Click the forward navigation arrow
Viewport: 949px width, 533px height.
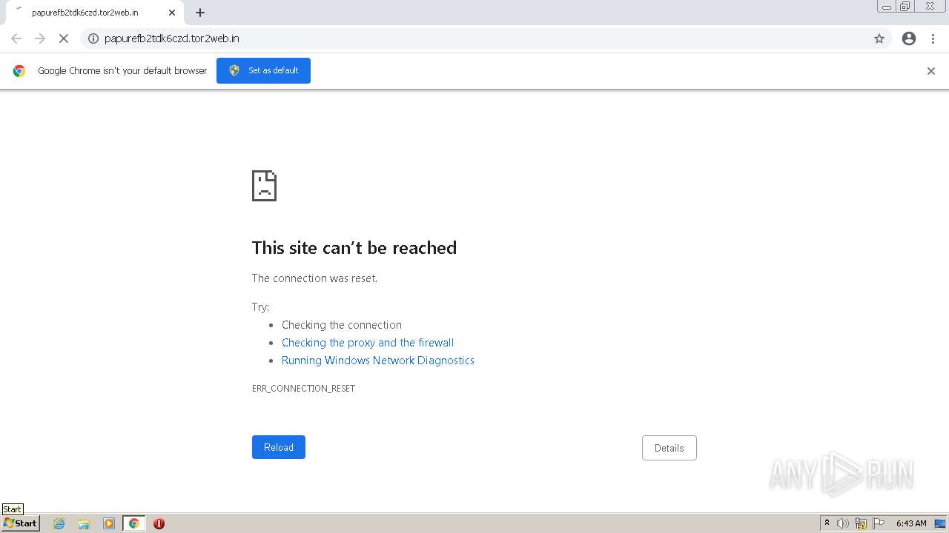click(x=40, y=38)
